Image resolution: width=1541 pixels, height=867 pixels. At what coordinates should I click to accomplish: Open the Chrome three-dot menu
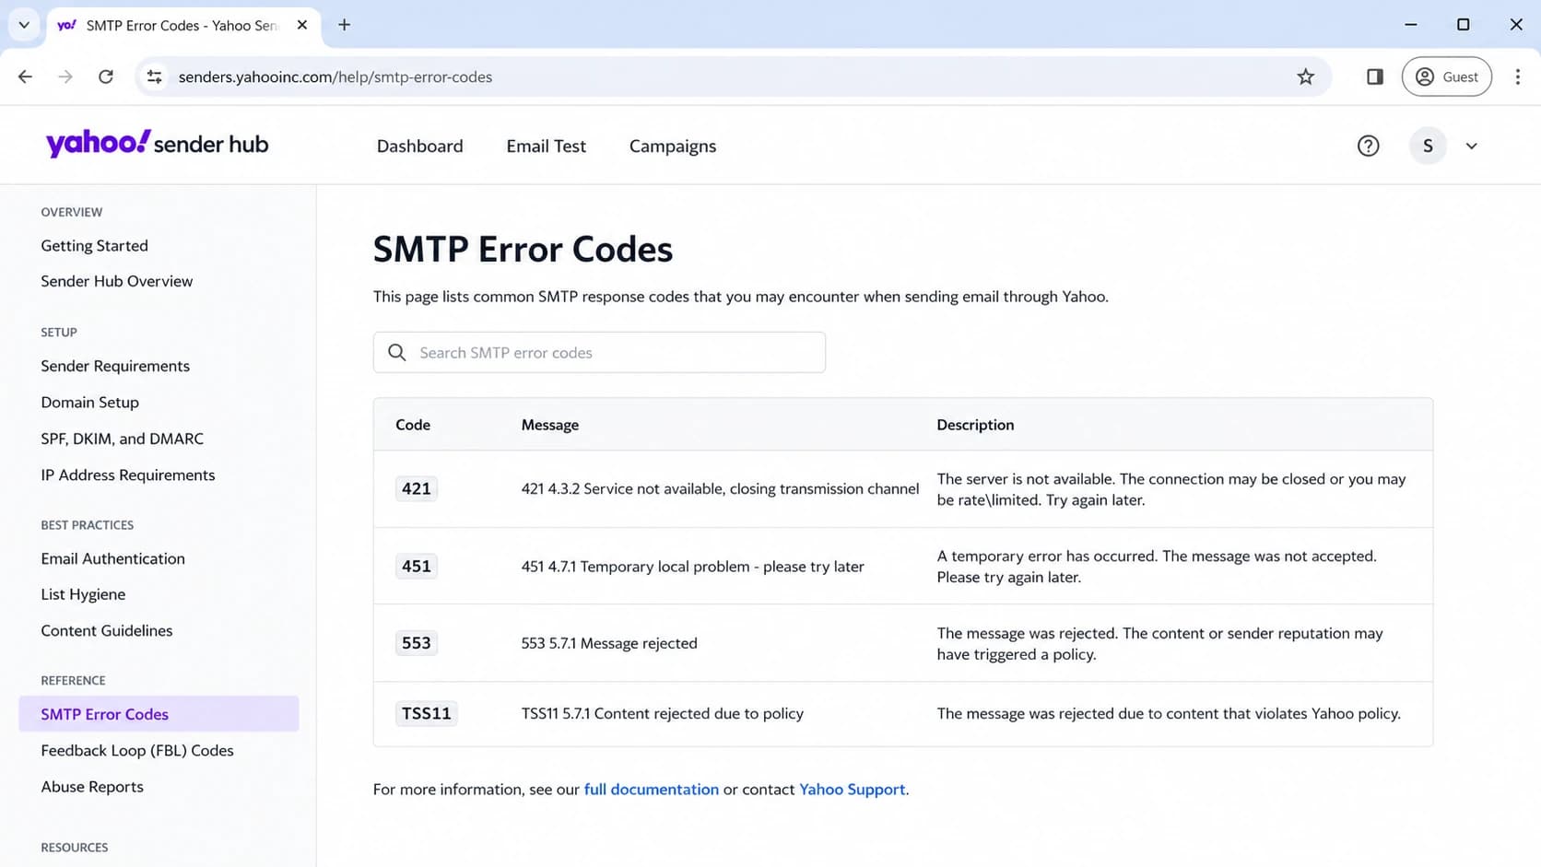(1517, 76)
